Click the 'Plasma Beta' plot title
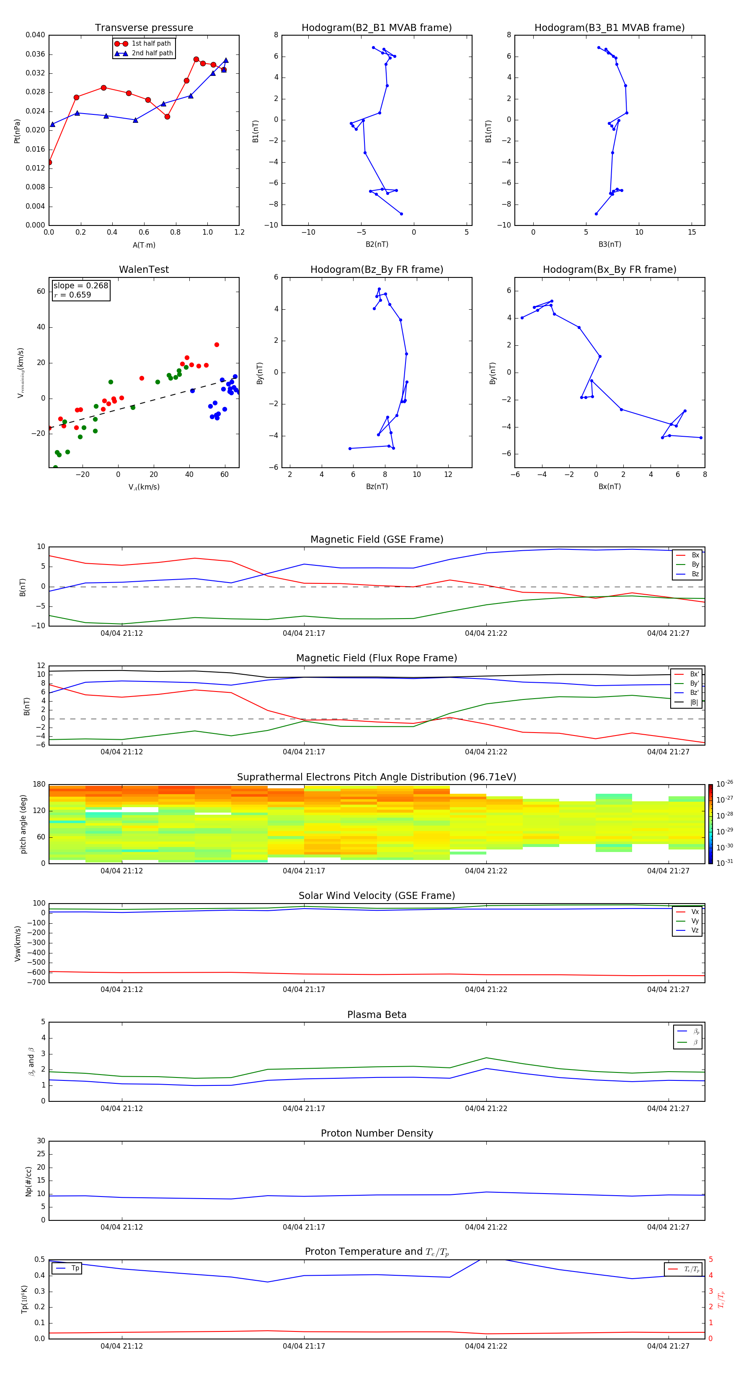754x1383 pixels. click(377, 1015)
